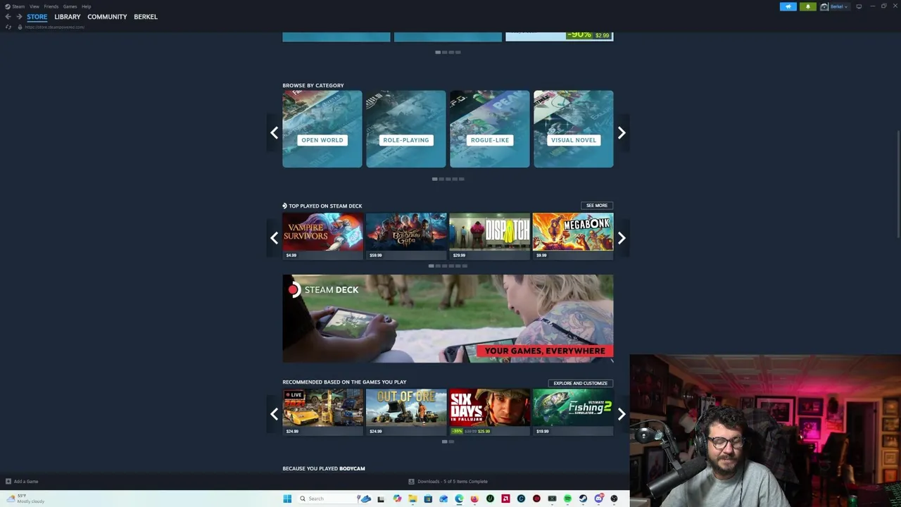Open OBS Studio from the taskbar

(614, 499)
